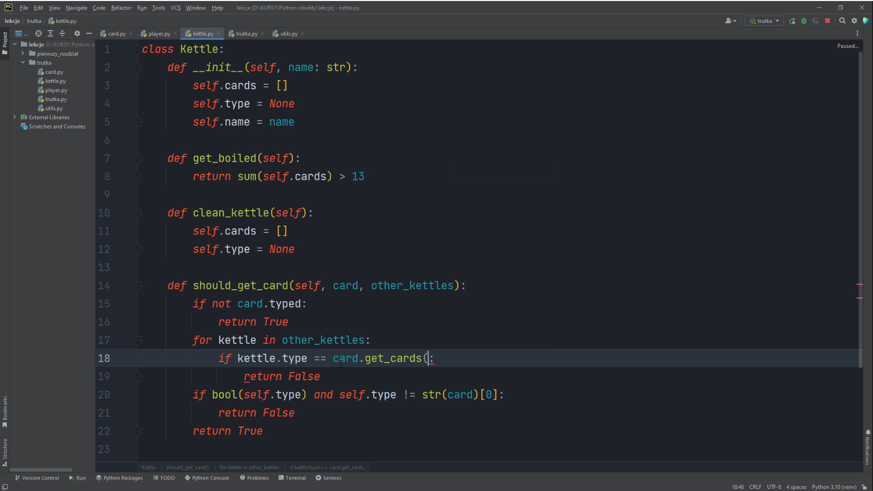
Task: Click the Python 3.10 (venv) interpreter selector
Action: [833, 487]
